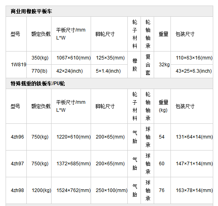Click the 32kg weight cell
218x206 pixels.
pyautogui.click(x=164, y=65)
